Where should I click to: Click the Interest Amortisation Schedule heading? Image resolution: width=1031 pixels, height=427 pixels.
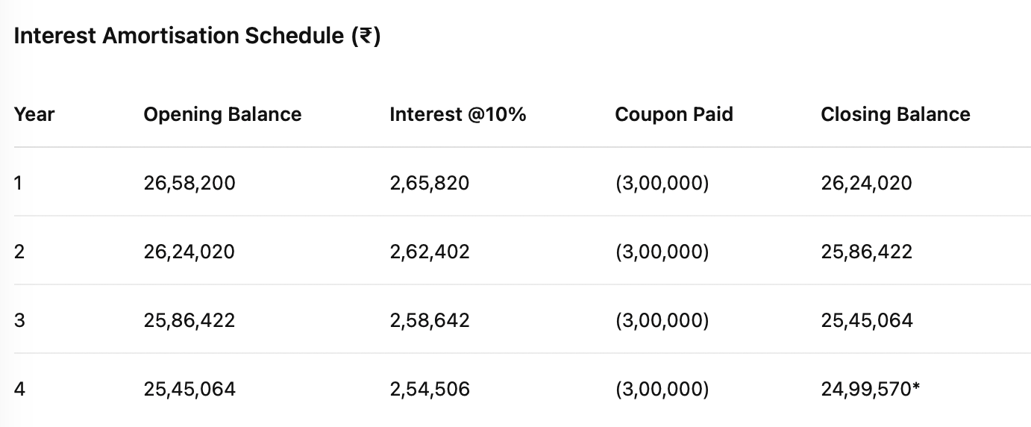[x=197, y=37]
